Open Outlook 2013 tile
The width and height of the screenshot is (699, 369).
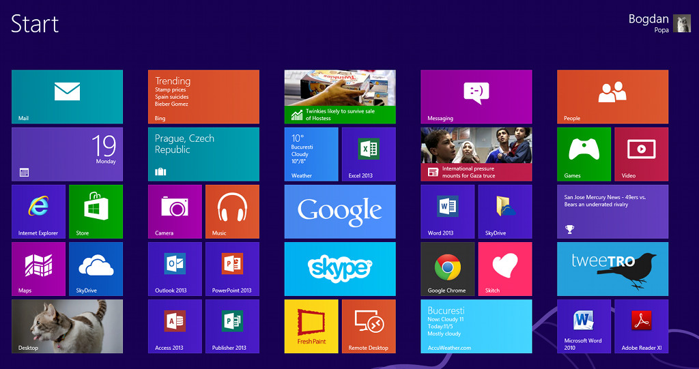[x=175, y=269]
